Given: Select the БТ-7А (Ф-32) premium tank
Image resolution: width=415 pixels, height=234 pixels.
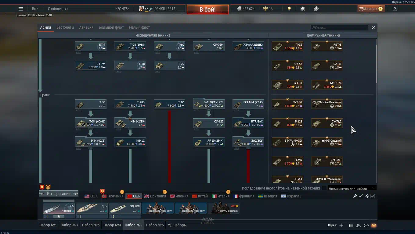Looking at the screenshot, I should pos(287,142).
